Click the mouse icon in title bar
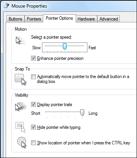This screenshot has height=158, width=137. (x=6, y=6)
